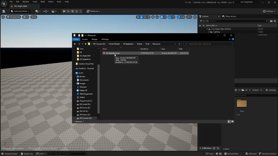Click the Show viewport button

(x=34, y=17)
